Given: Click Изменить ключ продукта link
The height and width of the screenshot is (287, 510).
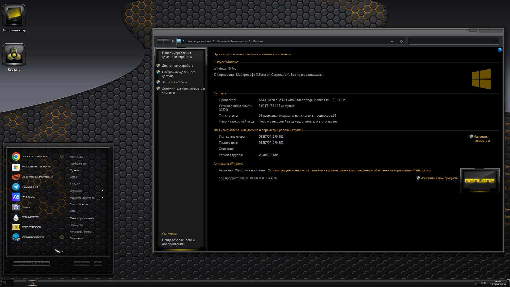Looking at the screenshot, I should (x=439, y=178).
